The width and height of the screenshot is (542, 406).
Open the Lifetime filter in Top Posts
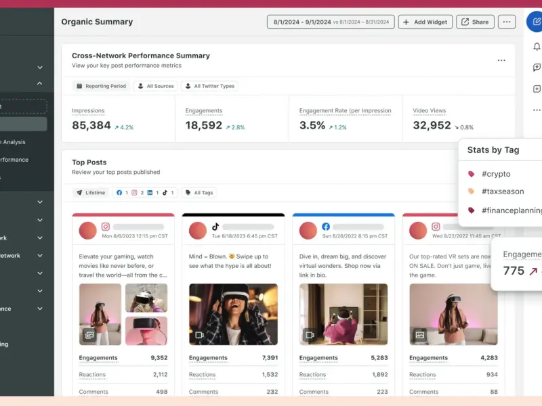point(91,192)
